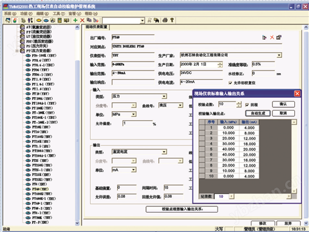
Task: Click the yellow oval toolbar icon
Action: [39, 21]
